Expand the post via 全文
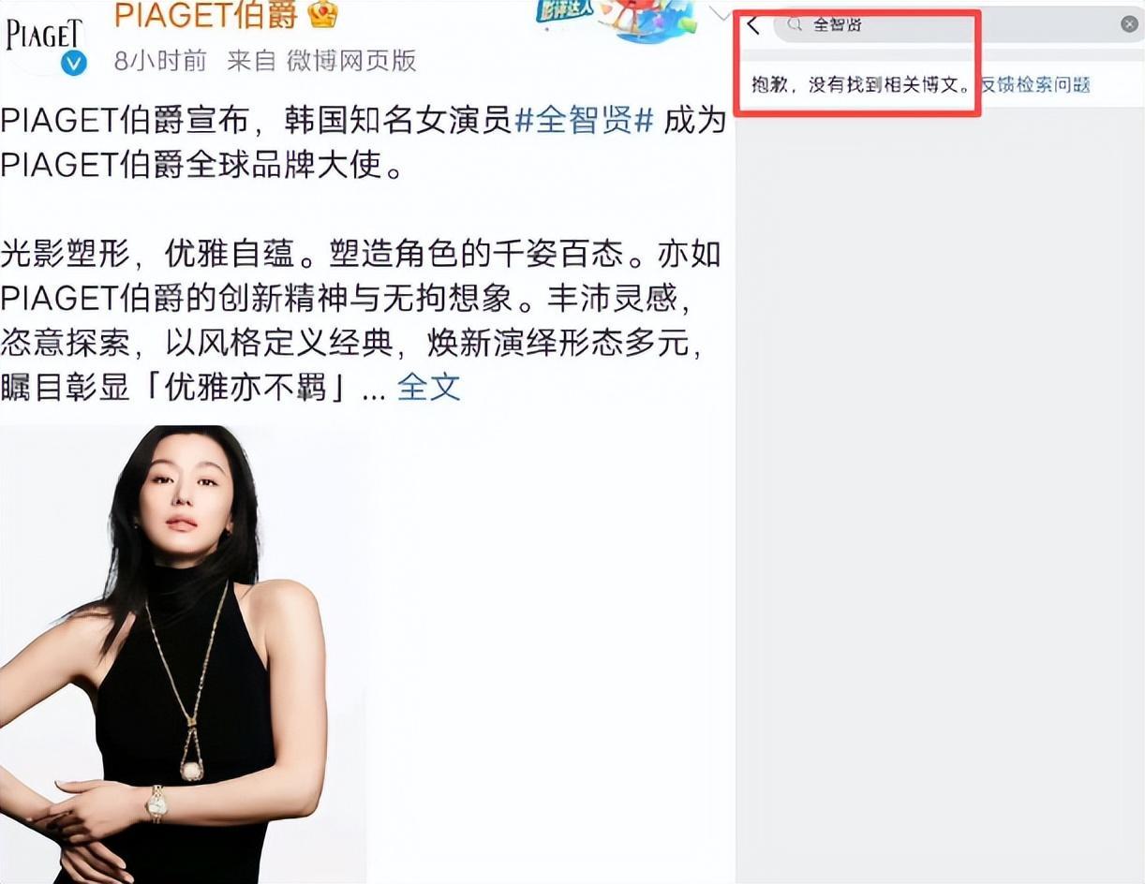The height and width of the screenshot is (884, 1145). 429,387
